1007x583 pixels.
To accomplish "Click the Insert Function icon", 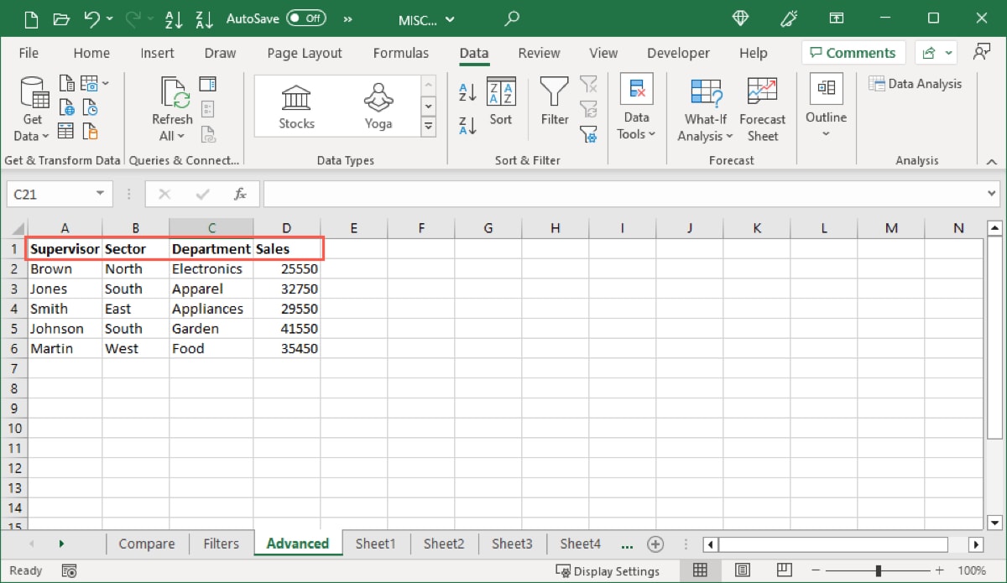I will tap(241, 194).
